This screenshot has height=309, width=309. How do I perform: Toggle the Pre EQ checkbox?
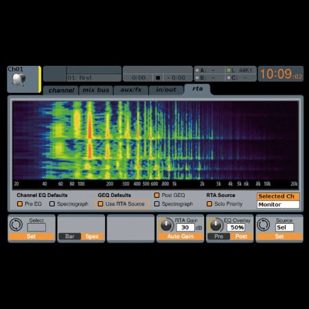point(20,204)
